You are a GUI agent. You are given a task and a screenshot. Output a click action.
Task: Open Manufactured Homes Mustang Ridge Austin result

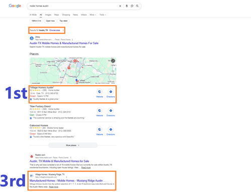coord(67,180)
